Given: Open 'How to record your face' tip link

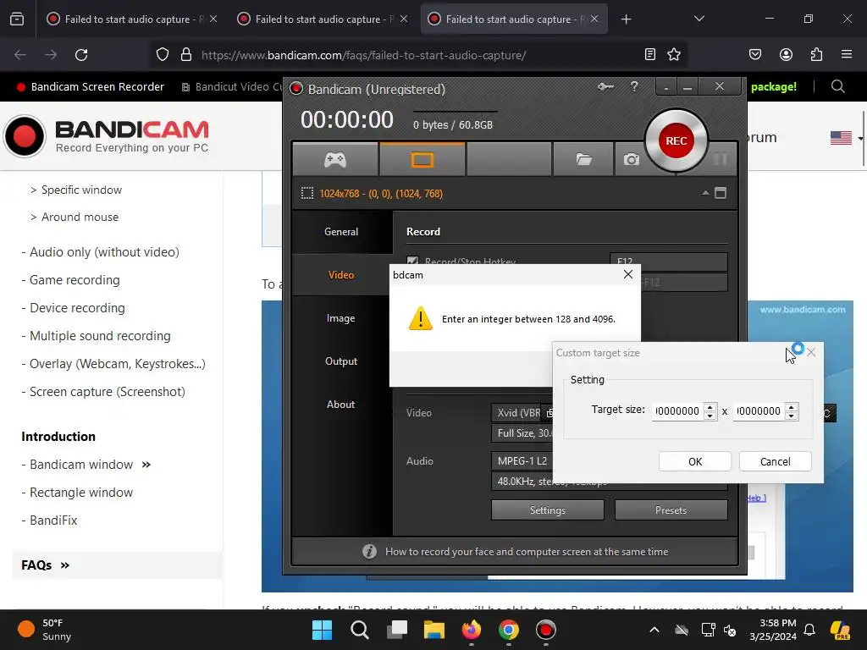Looking at the screenshot, I should click(x=527, y=552).
